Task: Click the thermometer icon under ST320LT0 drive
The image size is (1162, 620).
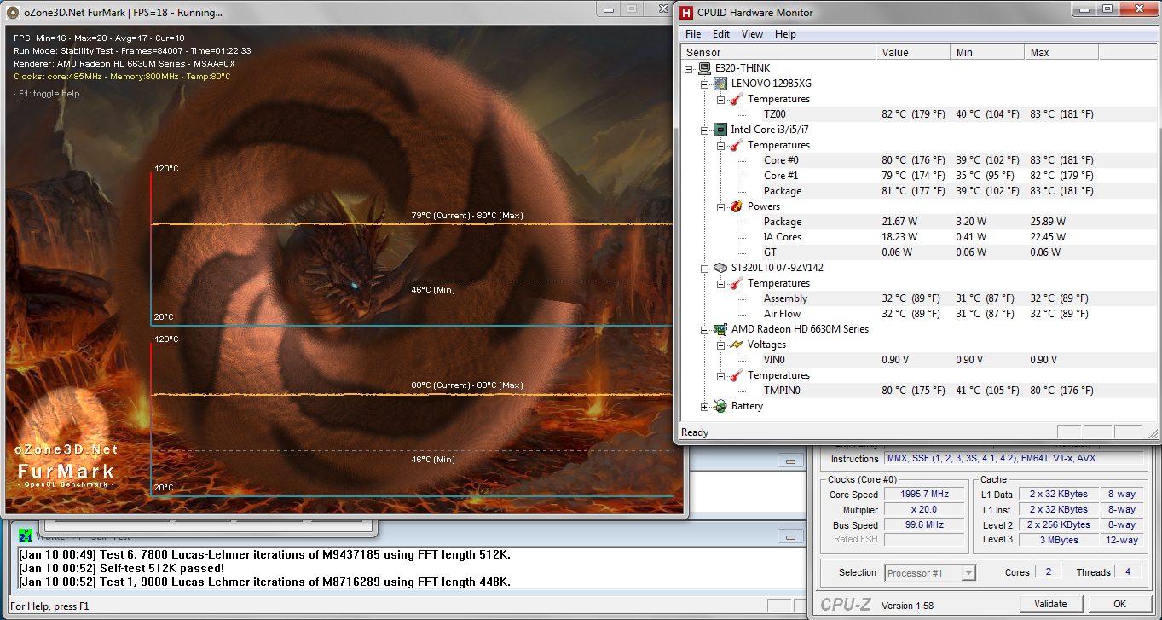Action: (737, 283)
